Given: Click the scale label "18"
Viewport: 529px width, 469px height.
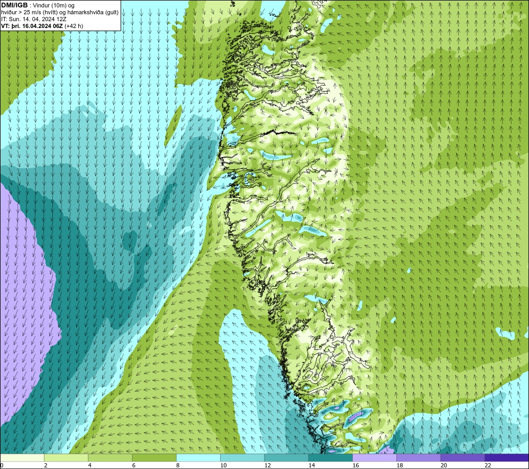Looking at the screenshot, I should coord(400,466).
